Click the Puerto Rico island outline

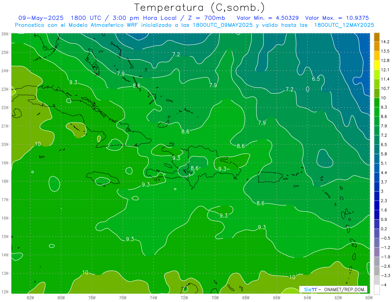pyautogui.click(x=270, y=178)
